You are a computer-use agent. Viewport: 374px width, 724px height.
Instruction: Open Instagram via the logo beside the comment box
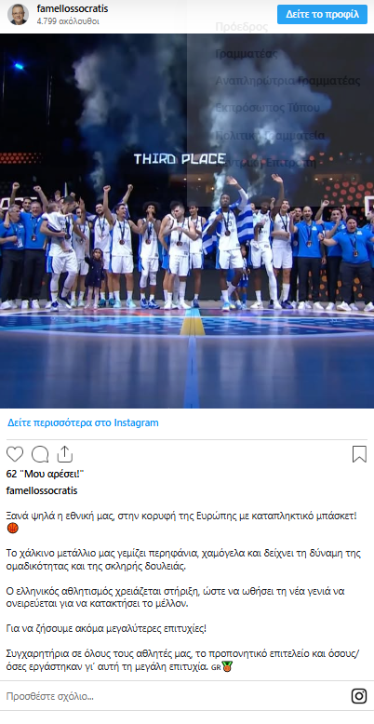coord(359,696)
